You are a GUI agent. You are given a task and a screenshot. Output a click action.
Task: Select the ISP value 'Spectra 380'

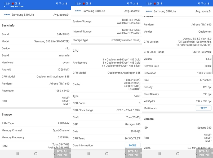click(x=204, y=128)
